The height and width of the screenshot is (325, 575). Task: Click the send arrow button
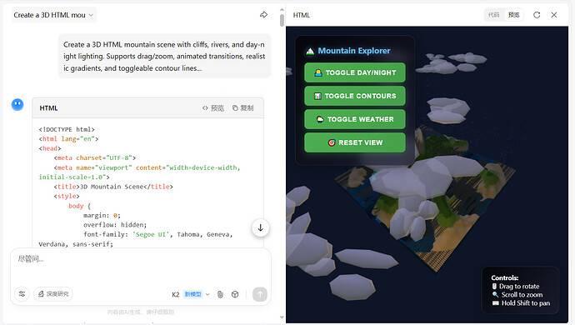260,294
